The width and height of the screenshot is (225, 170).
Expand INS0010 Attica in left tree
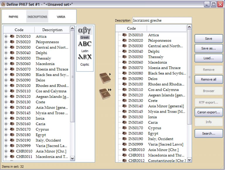tap(6, 36)
